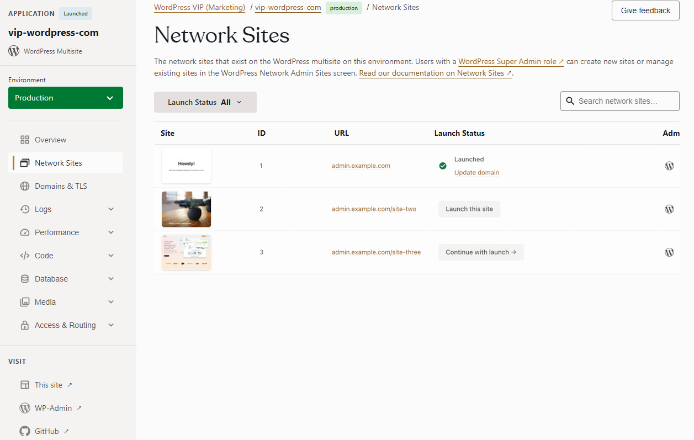Open admin.example.com/site-two URL link
Image resolution: width=694 pixels, height=440 pixels.
click(374, 209)
